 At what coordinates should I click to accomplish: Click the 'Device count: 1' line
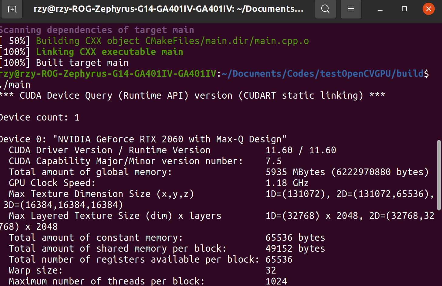(39, 117)
